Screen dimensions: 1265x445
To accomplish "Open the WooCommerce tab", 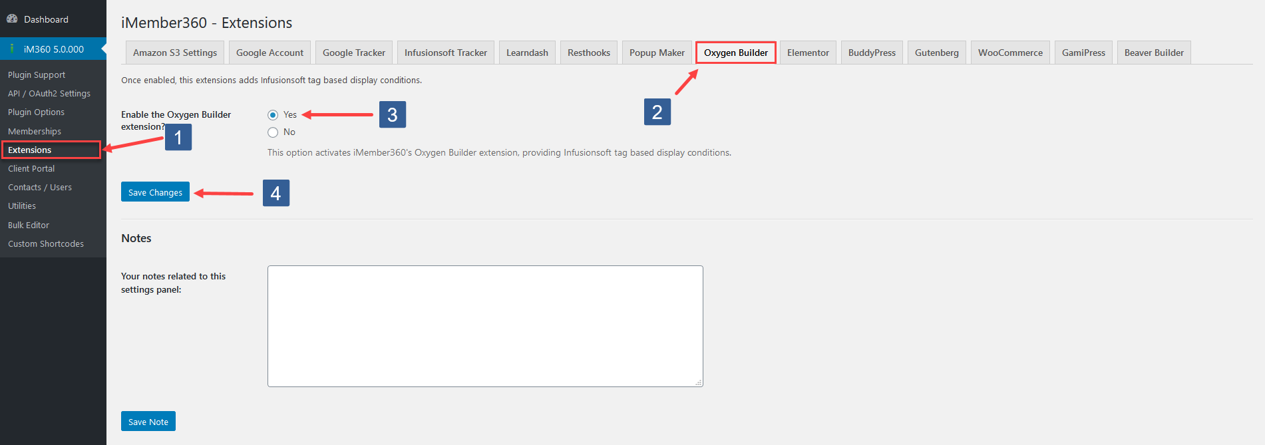I will coord(1010,53).
